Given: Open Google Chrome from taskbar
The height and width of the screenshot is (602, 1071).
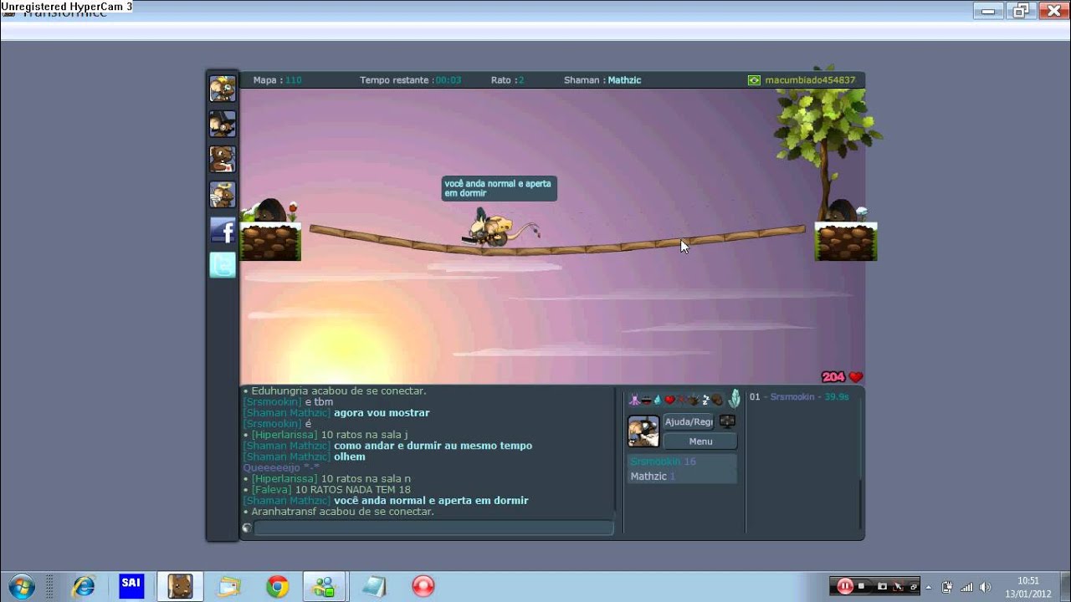Looking at the screenshot, I should (277, 586).
